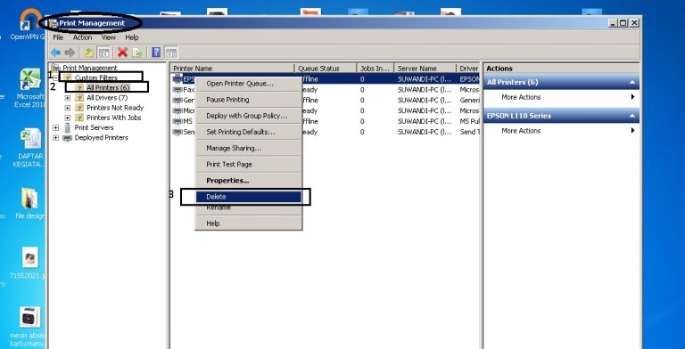Click the Print Servers tower icon
685x349 pixels.
click(x=67, y=127)
